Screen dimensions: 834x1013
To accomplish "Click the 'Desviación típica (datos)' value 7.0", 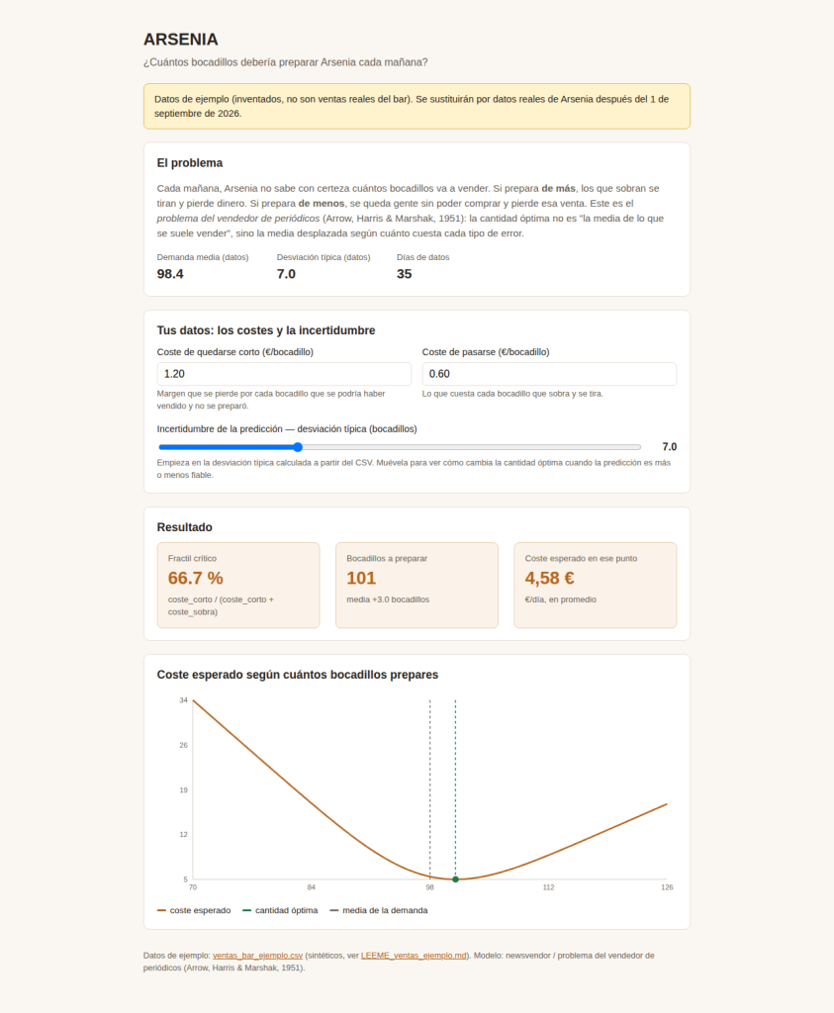I will tap(286, 274).
